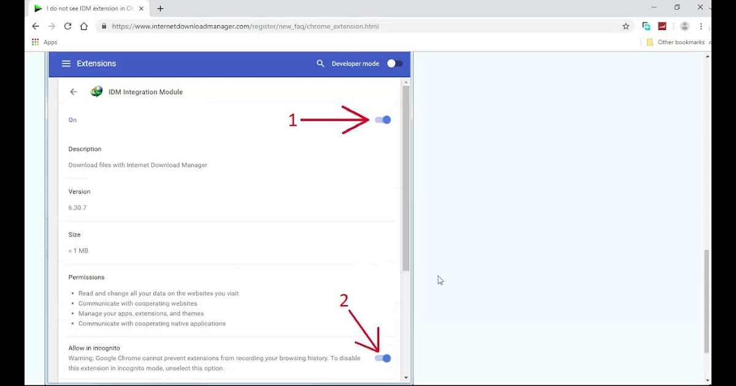736x386 pixels.
Task: Open the profile avatar icon
Action: [x=684, y=26]
